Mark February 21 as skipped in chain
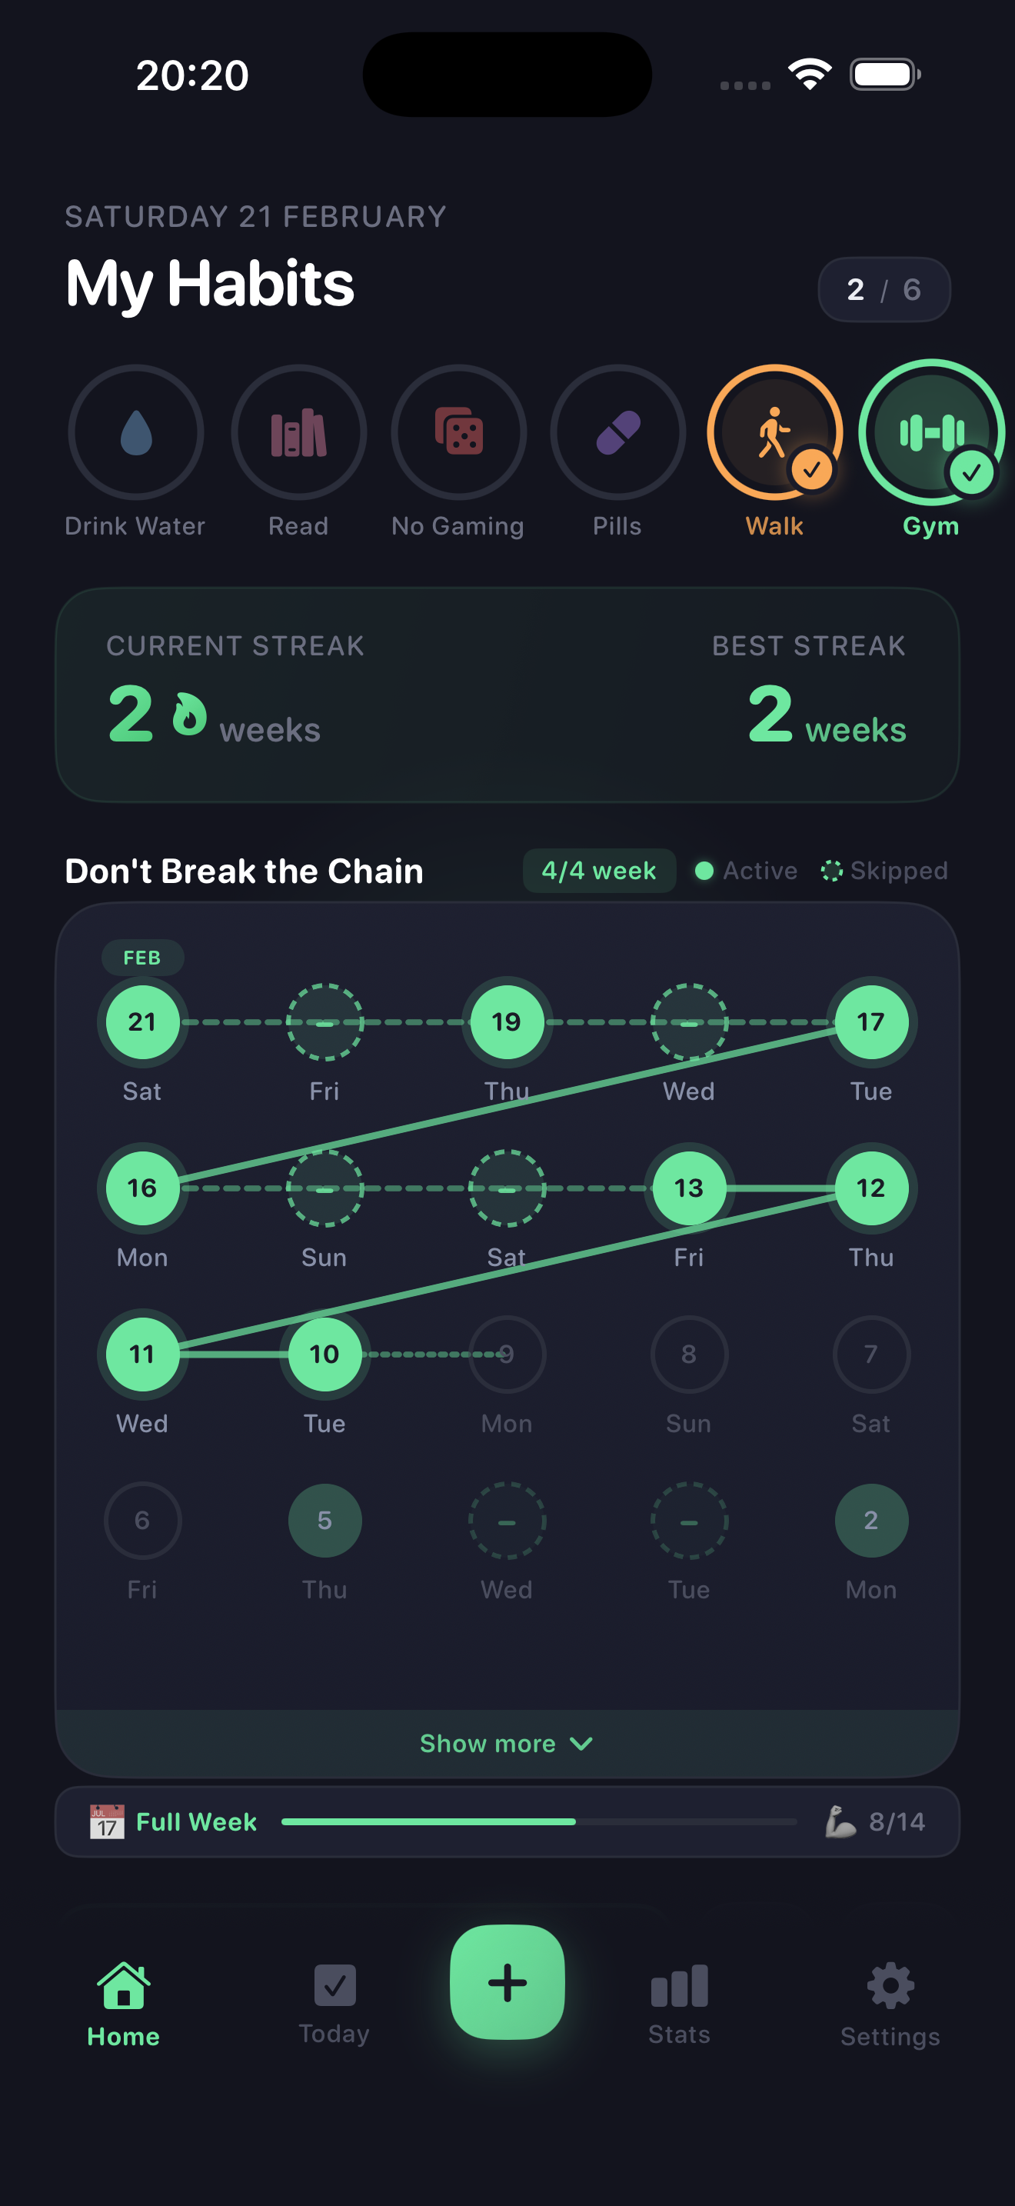This screenshot has width=1015, height=2206. coord(141,1021)
